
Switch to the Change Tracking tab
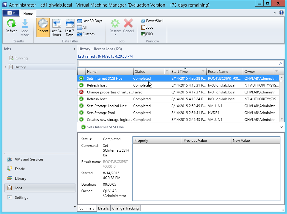point(125,208)
